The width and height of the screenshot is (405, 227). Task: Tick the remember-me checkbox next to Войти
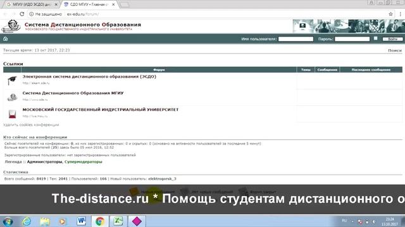(375, 38)
